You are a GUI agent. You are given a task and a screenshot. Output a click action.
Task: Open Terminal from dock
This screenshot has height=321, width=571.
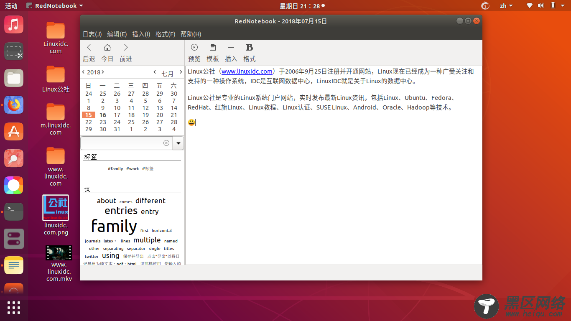[x=14, y=212]
